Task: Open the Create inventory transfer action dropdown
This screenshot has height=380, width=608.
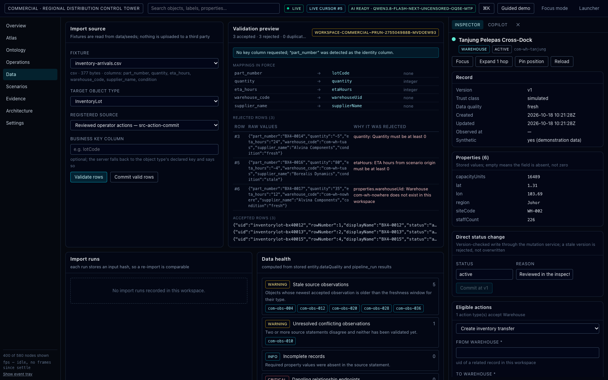Action: pyautogui.click(x=527, y=329)
